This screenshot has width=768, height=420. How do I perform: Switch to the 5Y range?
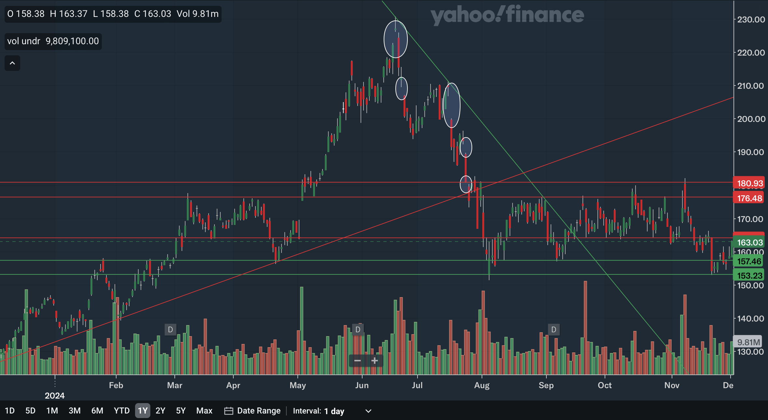pyautogui.click(x=181, y=411)
